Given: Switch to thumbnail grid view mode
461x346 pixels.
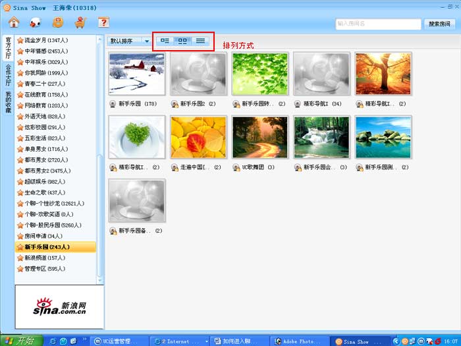Looking at the screenshot, I should pos(182,41).
